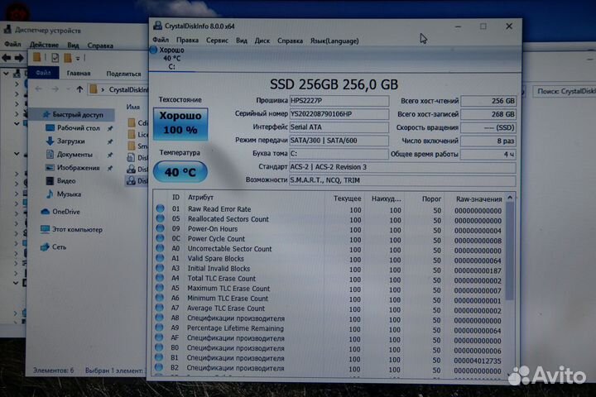Click the Up arrow in File Explorer
Image resolution: width=596 pixels, height=397 pixels.
[79, 89]
